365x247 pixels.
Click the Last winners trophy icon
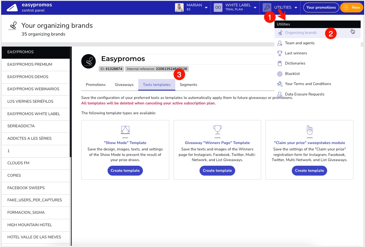point(280,53)
